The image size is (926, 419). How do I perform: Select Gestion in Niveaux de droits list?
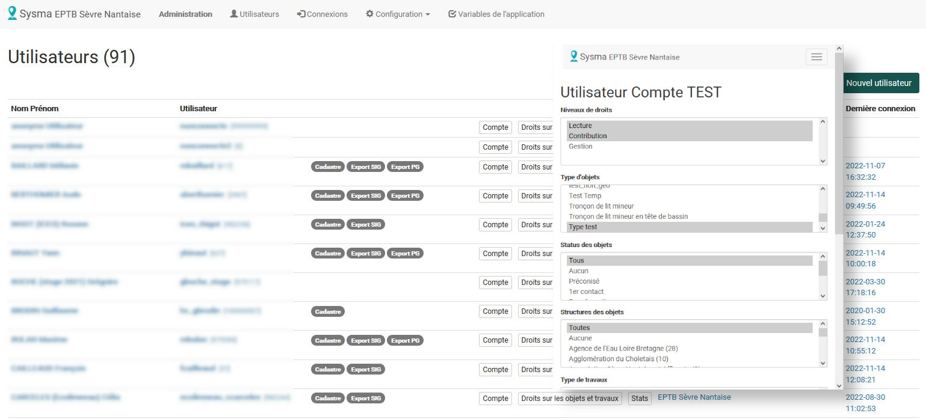581,147
